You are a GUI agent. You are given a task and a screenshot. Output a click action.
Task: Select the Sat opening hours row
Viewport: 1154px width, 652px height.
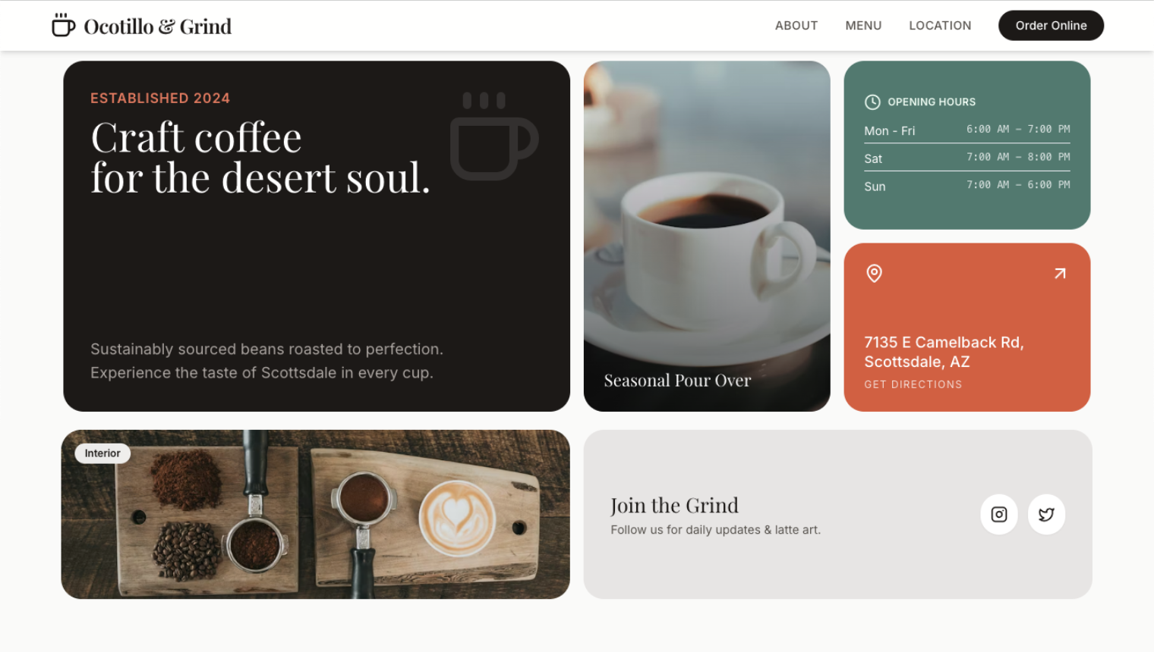(x=967, y=158)
